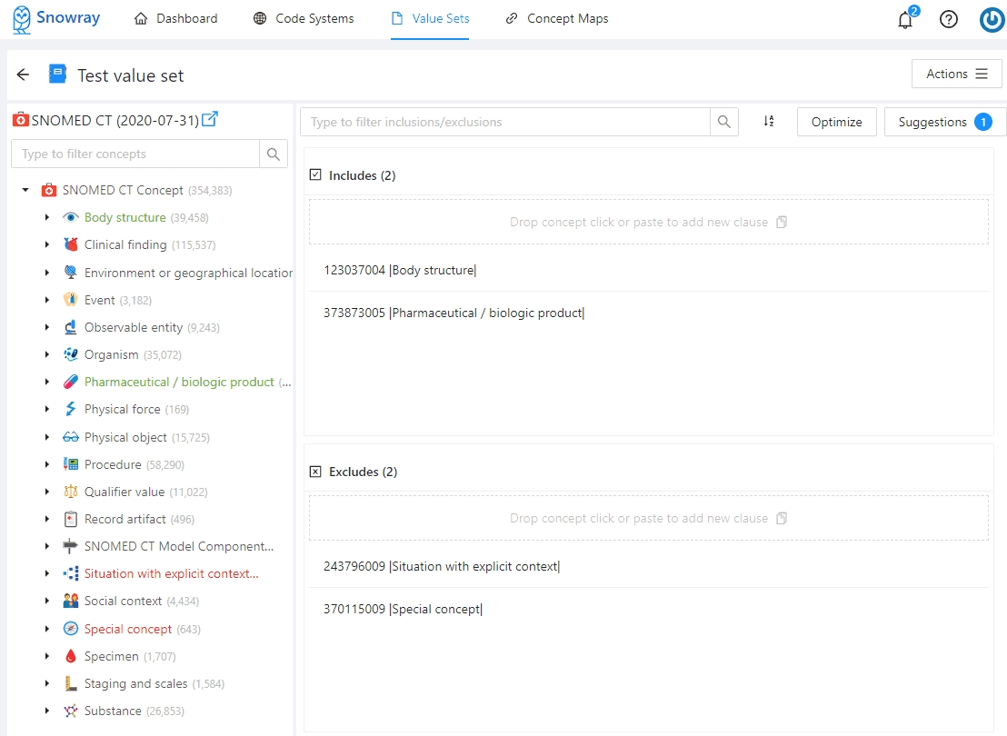This screenshot has height=736, width=1007.
Task: Collapse the SNOMED CT Concept root node
Action: pyautogui.click(x=25, y=191)
